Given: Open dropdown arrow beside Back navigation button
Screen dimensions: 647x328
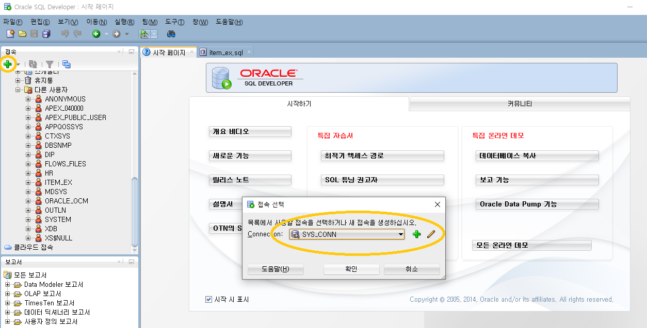Looking at the screenshot, I should click(106, 34).
